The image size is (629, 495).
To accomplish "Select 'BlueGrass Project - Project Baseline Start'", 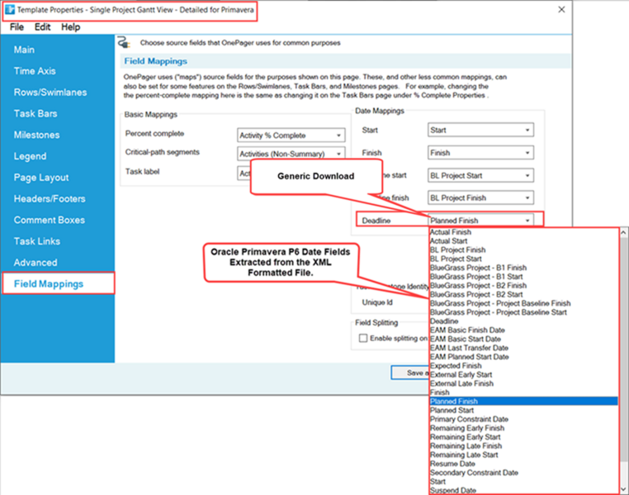I will pos(523,312).
